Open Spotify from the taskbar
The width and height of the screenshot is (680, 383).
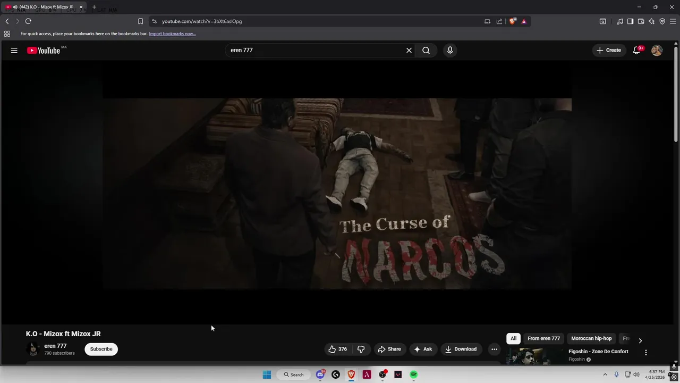click(x=413, y=374)
